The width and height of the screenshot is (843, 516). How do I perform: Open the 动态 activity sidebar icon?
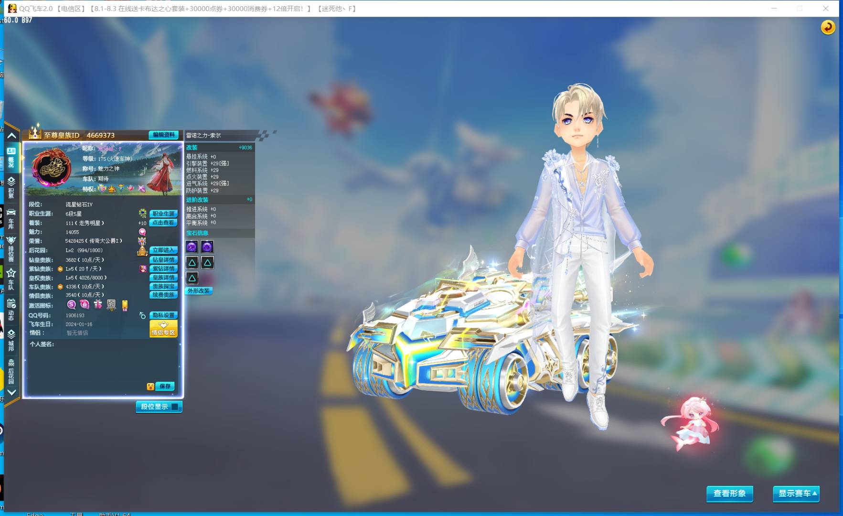pos(11,309)
